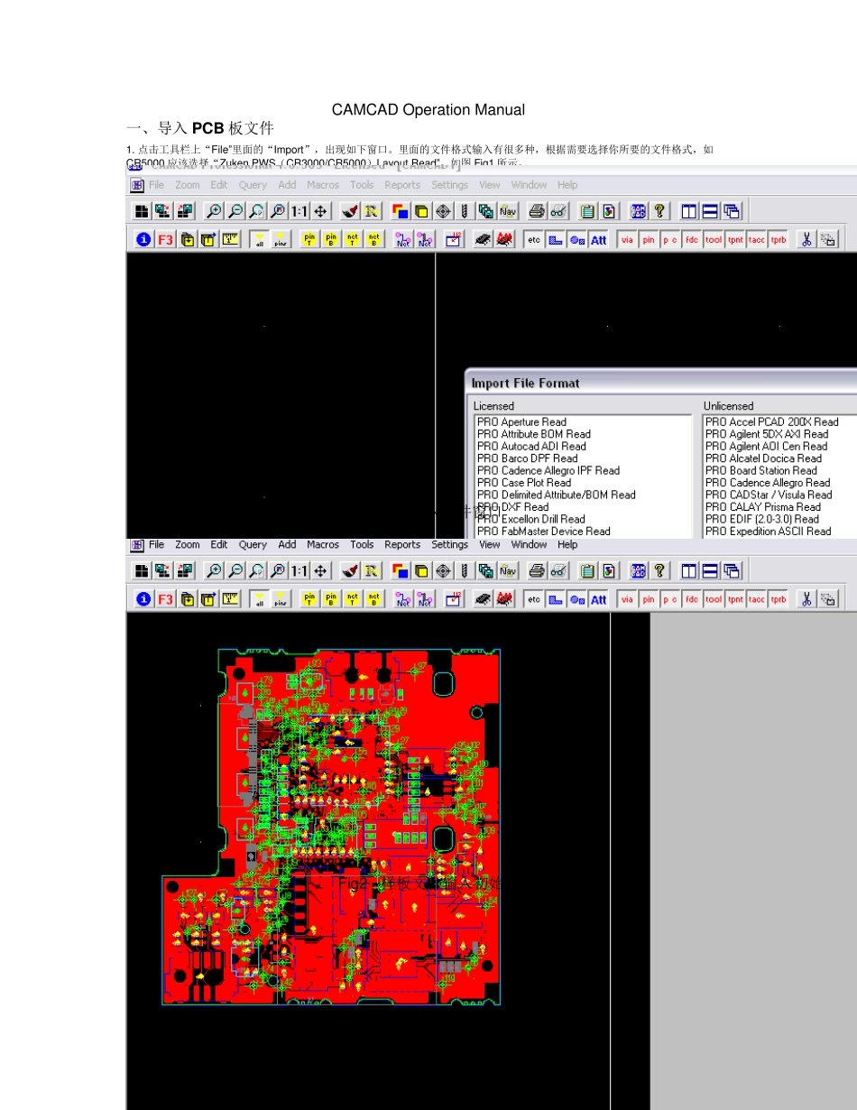Select 'PRO Excellon Drill Read' format
Image resolution: width=857 pixels, height=1110 pixels.
pos(530,519)
